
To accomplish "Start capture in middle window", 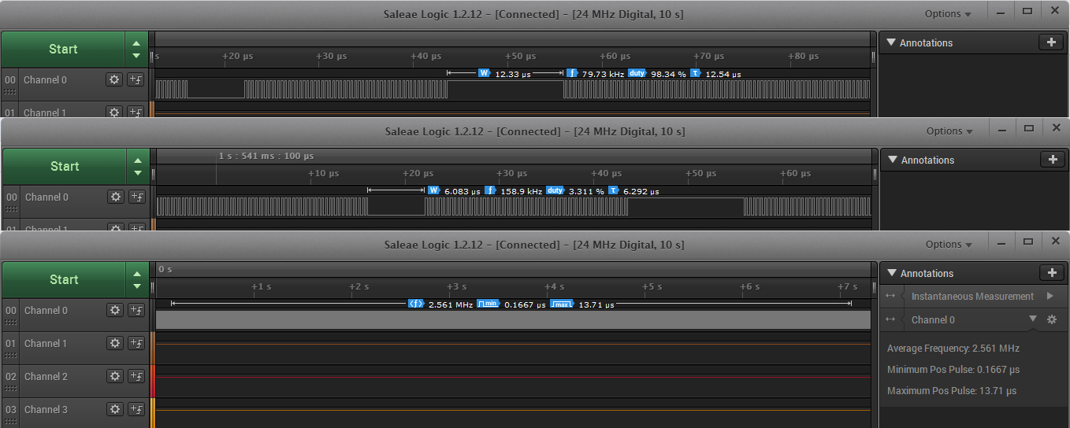I will 65,166.
